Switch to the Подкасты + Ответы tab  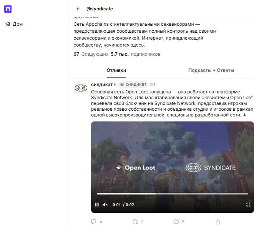coord(211,70)
